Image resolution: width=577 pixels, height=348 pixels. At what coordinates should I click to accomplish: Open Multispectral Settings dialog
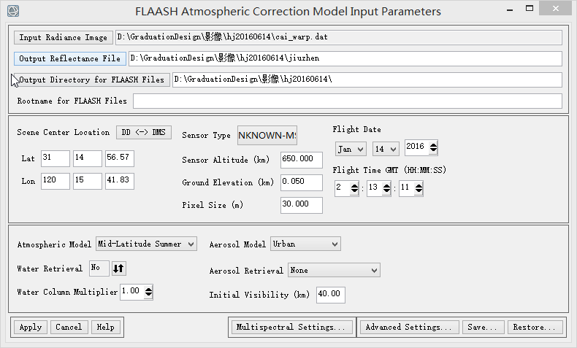point(291,327)
